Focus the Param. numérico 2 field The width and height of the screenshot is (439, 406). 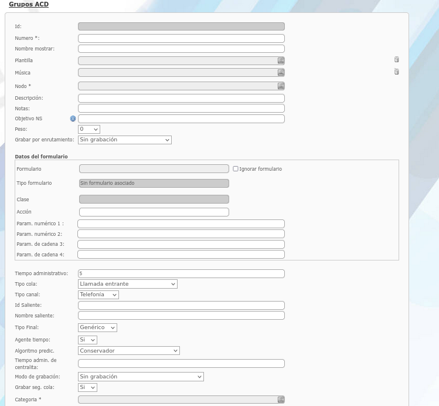tap(181, 234)
